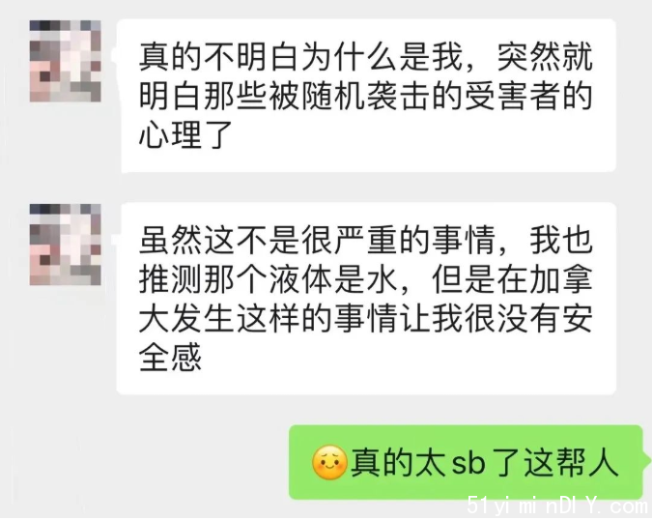
Task: Click the blushing emoji in green bubble
Action: [x=329, y=462]
